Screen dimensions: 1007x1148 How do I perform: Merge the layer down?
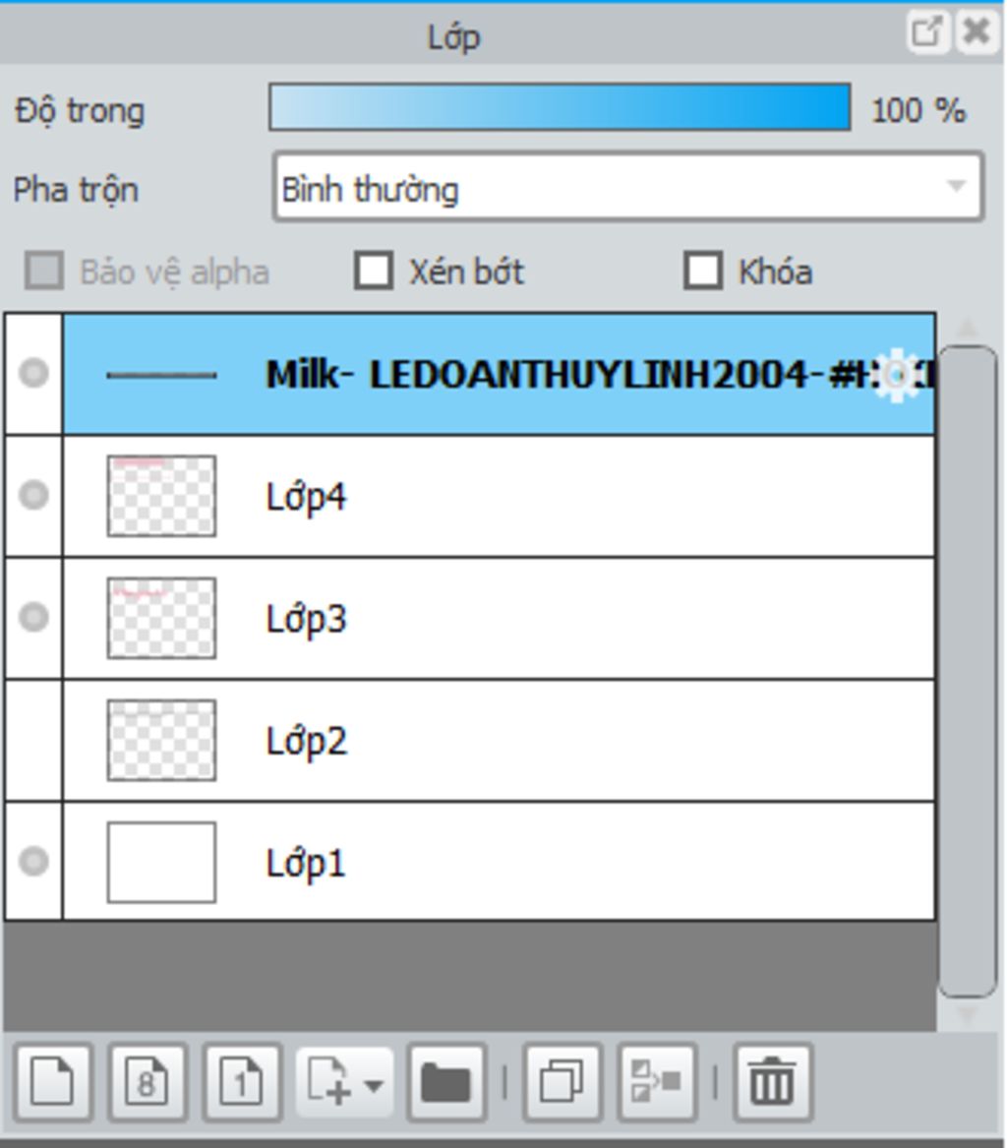pos(657,1082)
